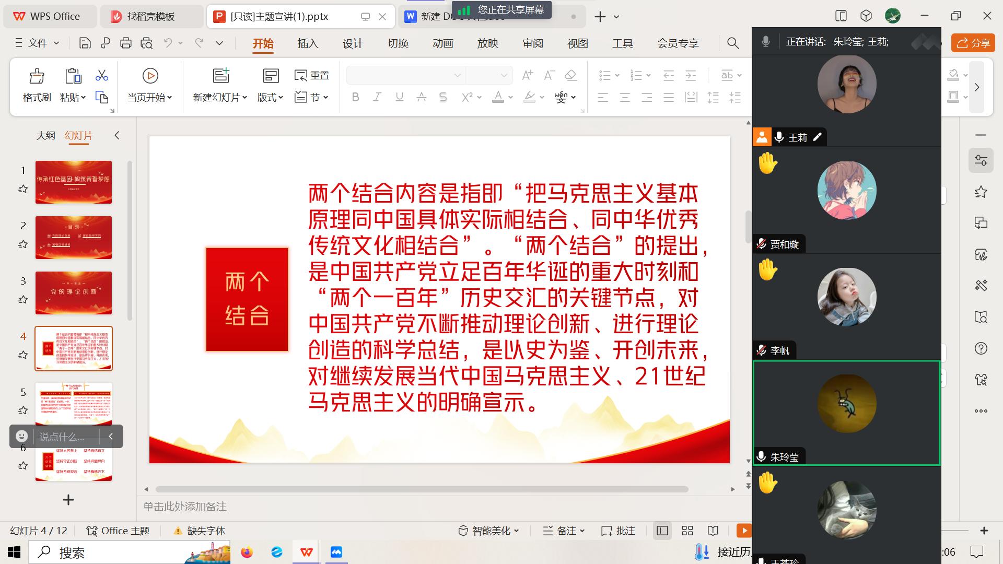This screenshot has height=564, width=1003.
Task: Switch to Normal view icon
Action: click(662, 531)
